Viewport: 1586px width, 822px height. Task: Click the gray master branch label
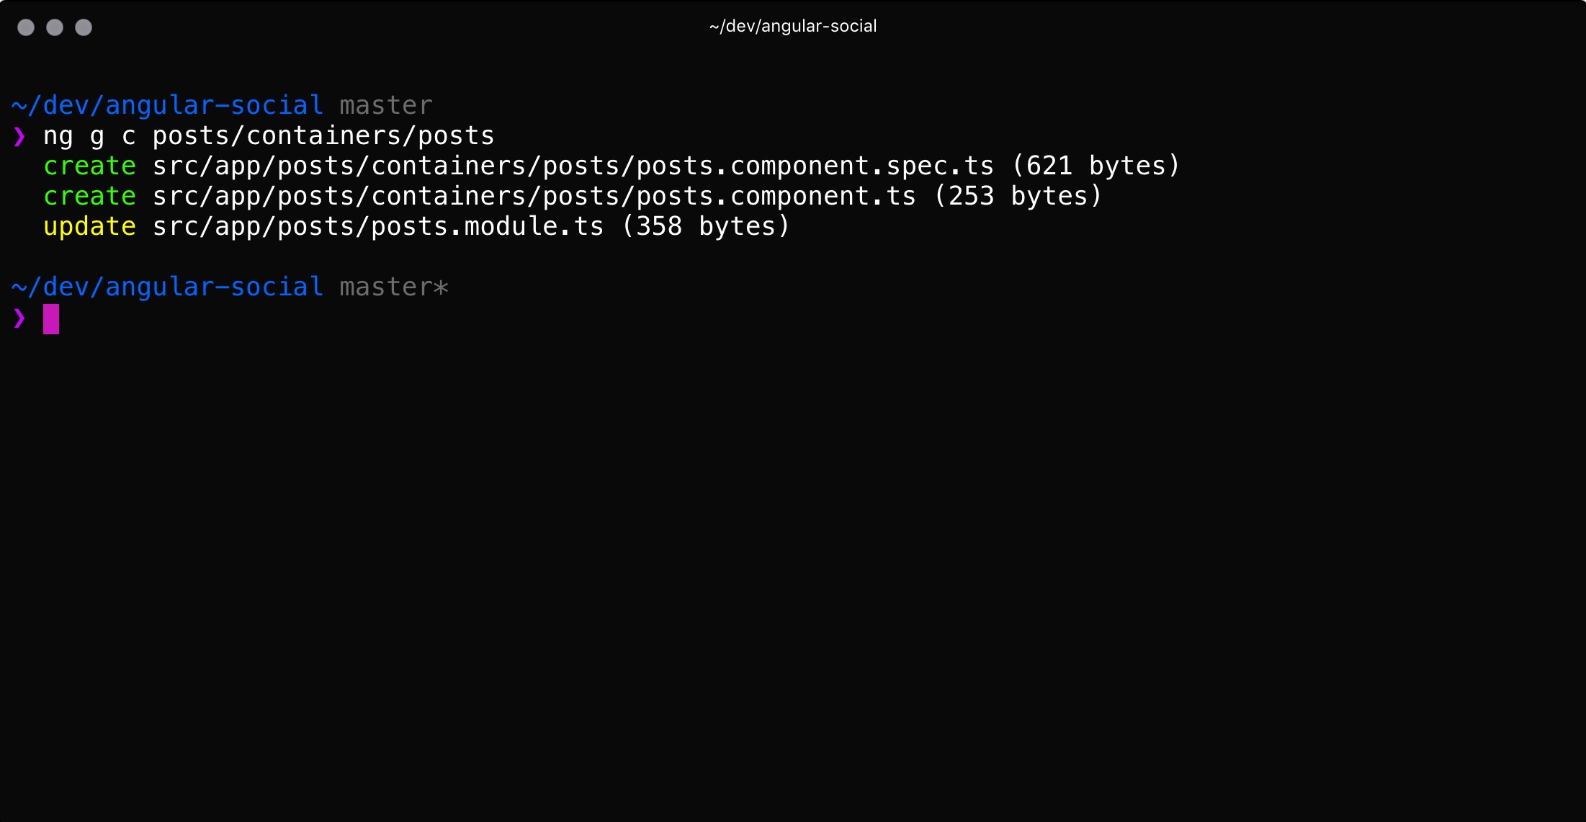(386, 106)
